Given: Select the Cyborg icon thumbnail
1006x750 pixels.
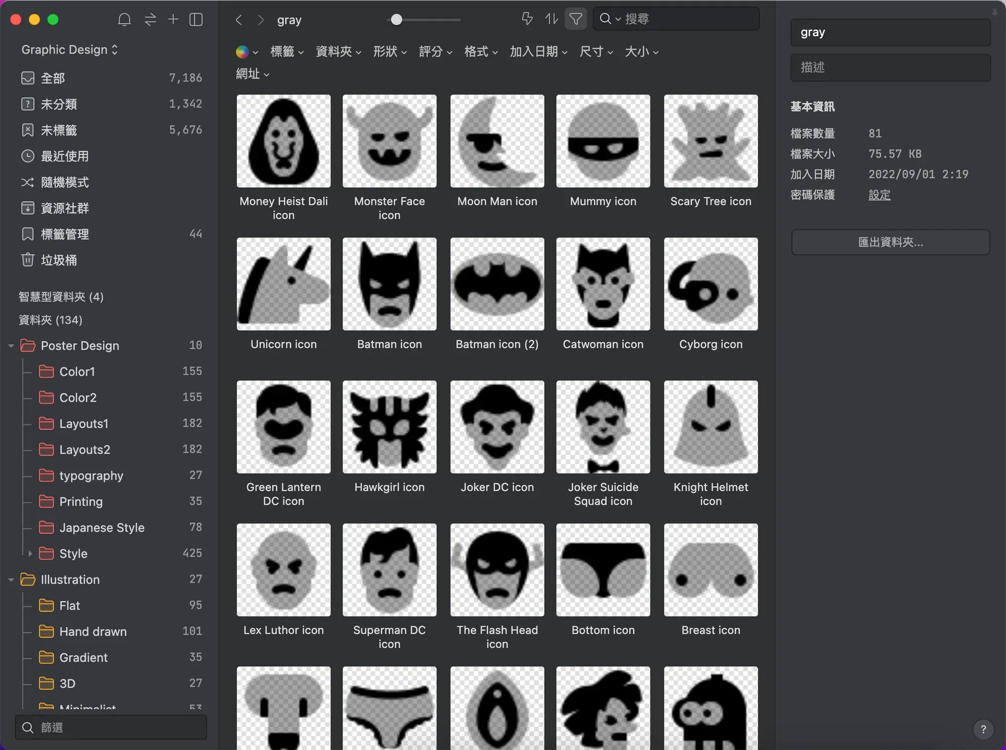Looking at the screenshot, I should [711, 284].
